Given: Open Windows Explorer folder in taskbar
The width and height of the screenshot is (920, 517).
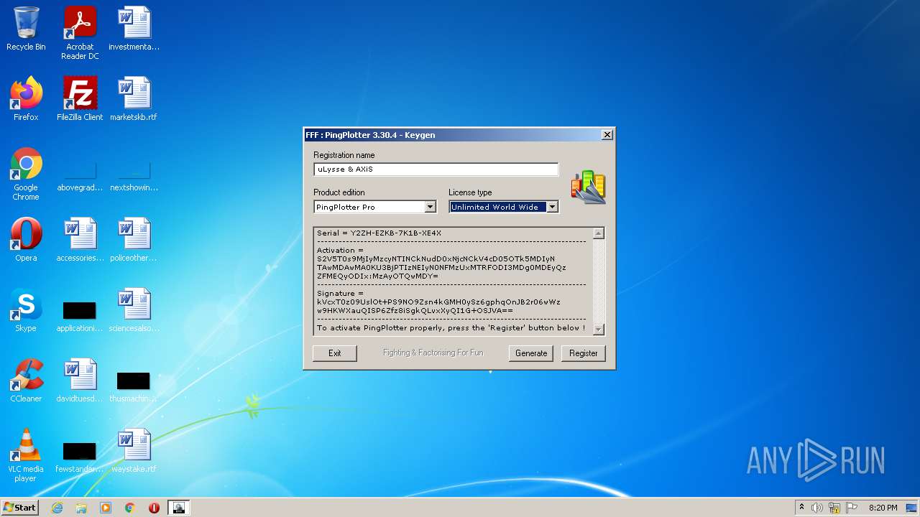Looking at the screenshot, I should [81, 508].
